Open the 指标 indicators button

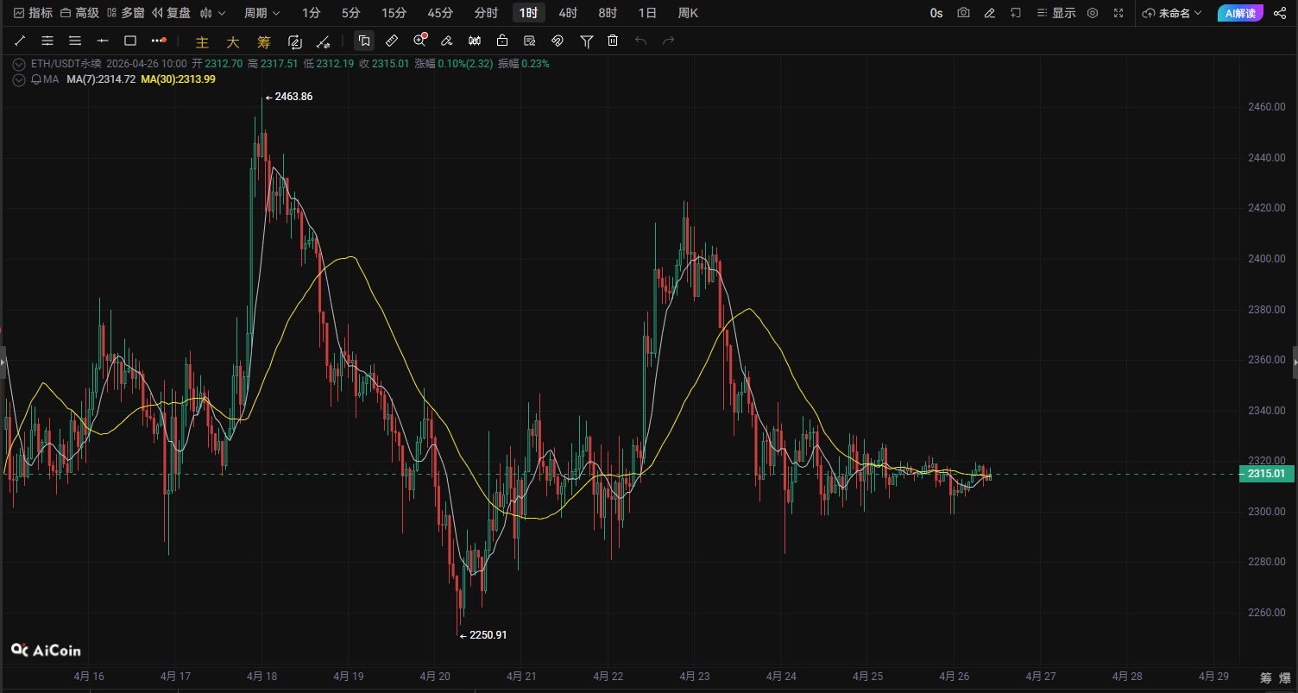[x=33, y=13]
